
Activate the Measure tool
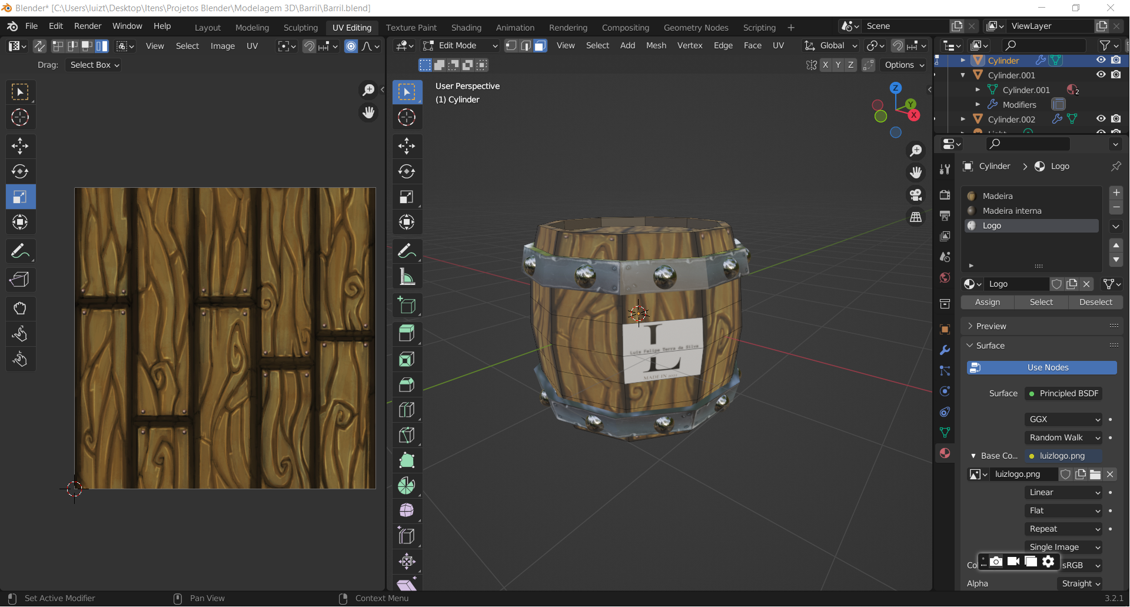pos(407,277)
